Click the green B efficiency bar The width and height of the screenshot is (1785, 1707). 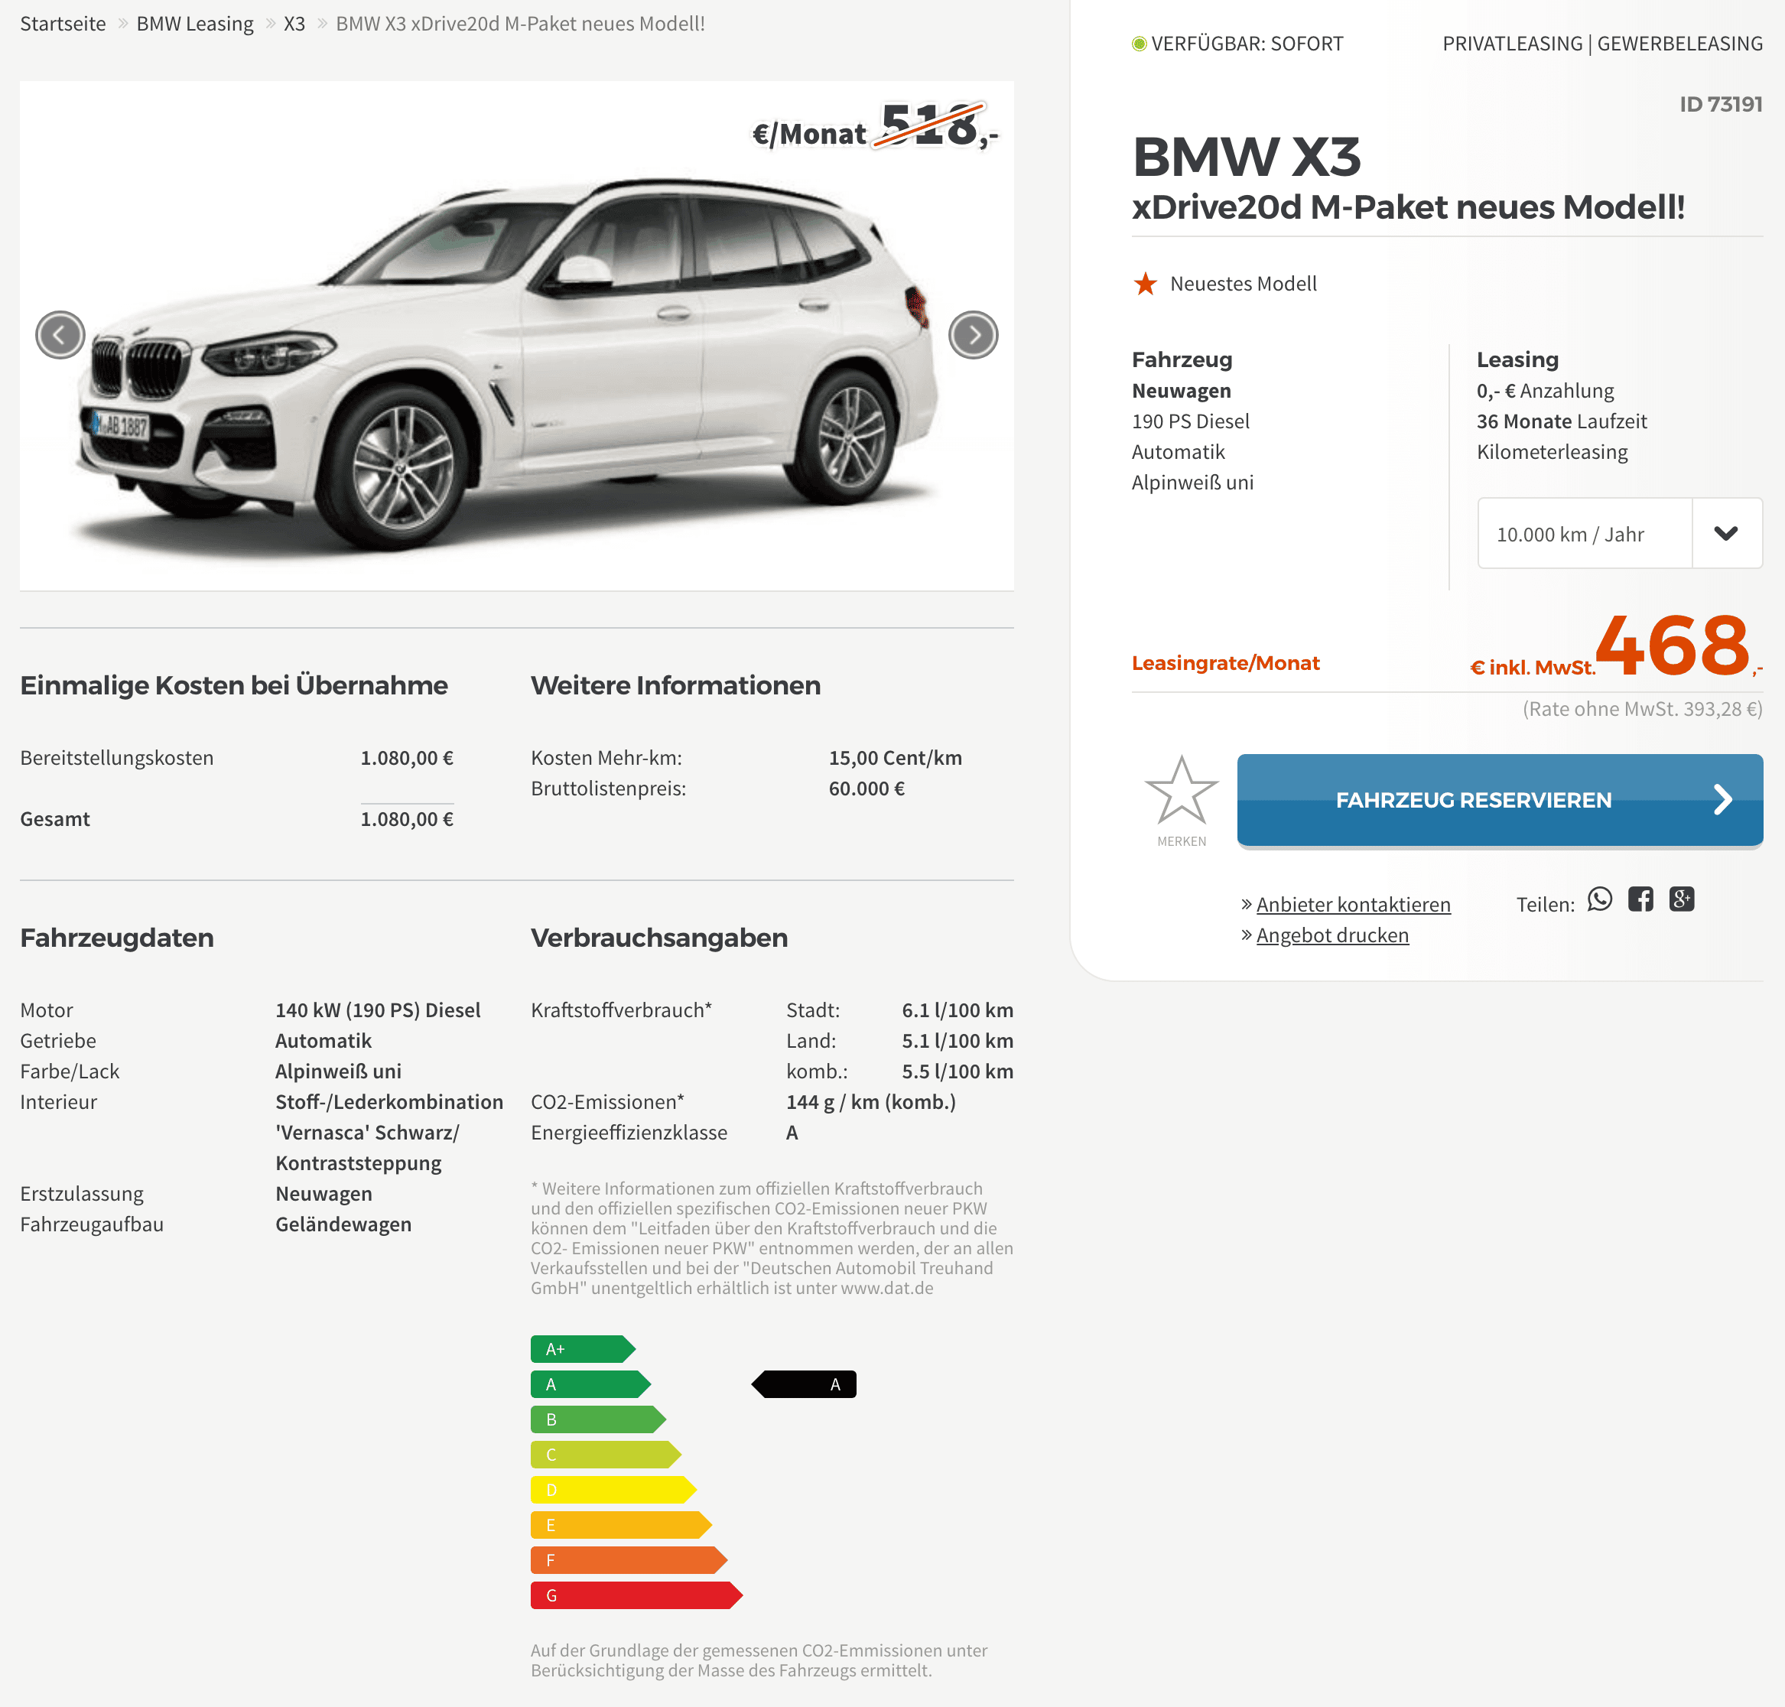(x=598, y=1419)
